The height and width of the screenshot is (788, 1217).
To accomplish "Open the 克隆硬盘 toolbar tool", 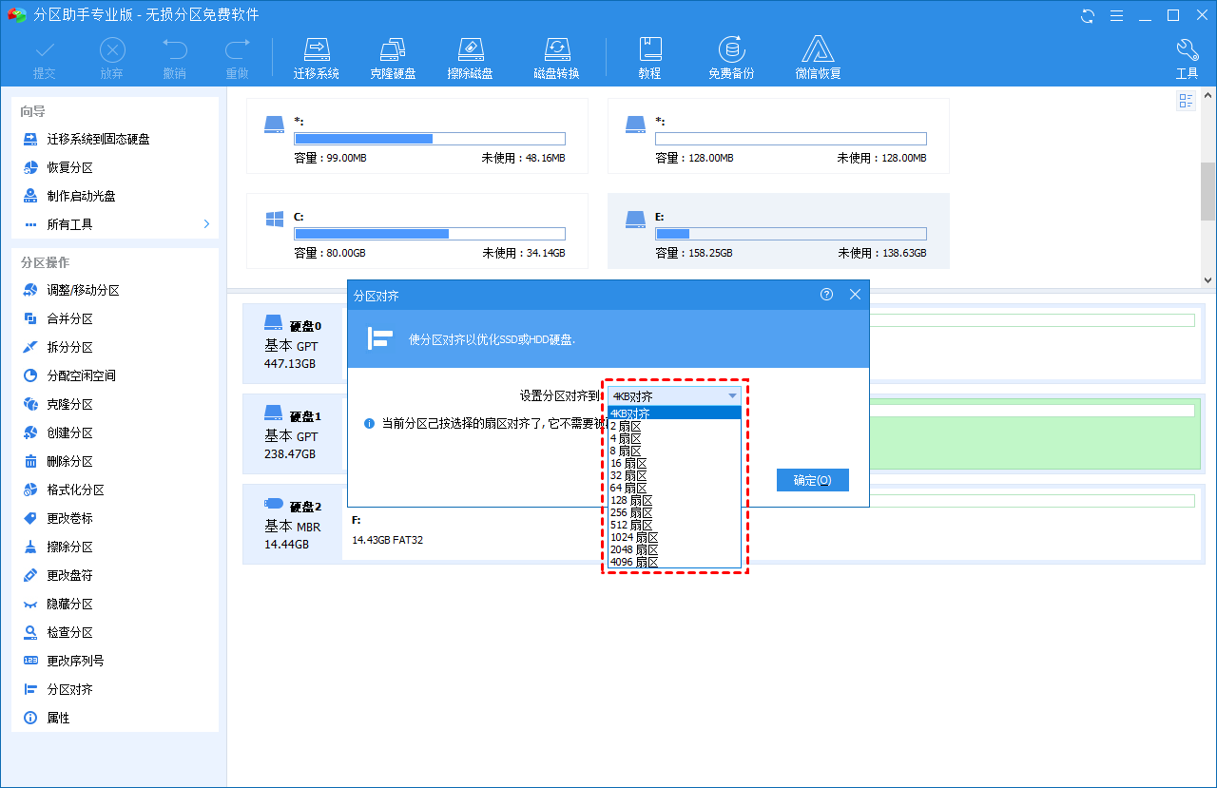I will [x=393, y=58].
